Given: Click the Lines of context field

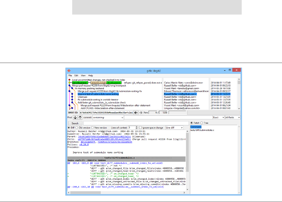Looking at the screenshot, I should click(x=132, y=128).
